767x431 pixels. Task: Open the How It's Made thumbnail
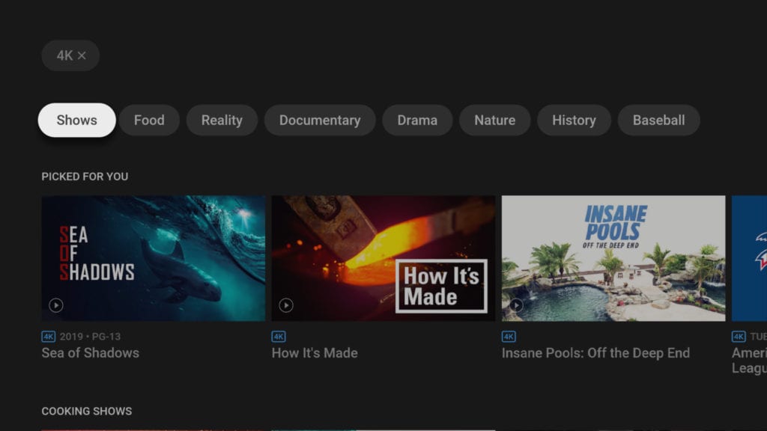[383, 258]
